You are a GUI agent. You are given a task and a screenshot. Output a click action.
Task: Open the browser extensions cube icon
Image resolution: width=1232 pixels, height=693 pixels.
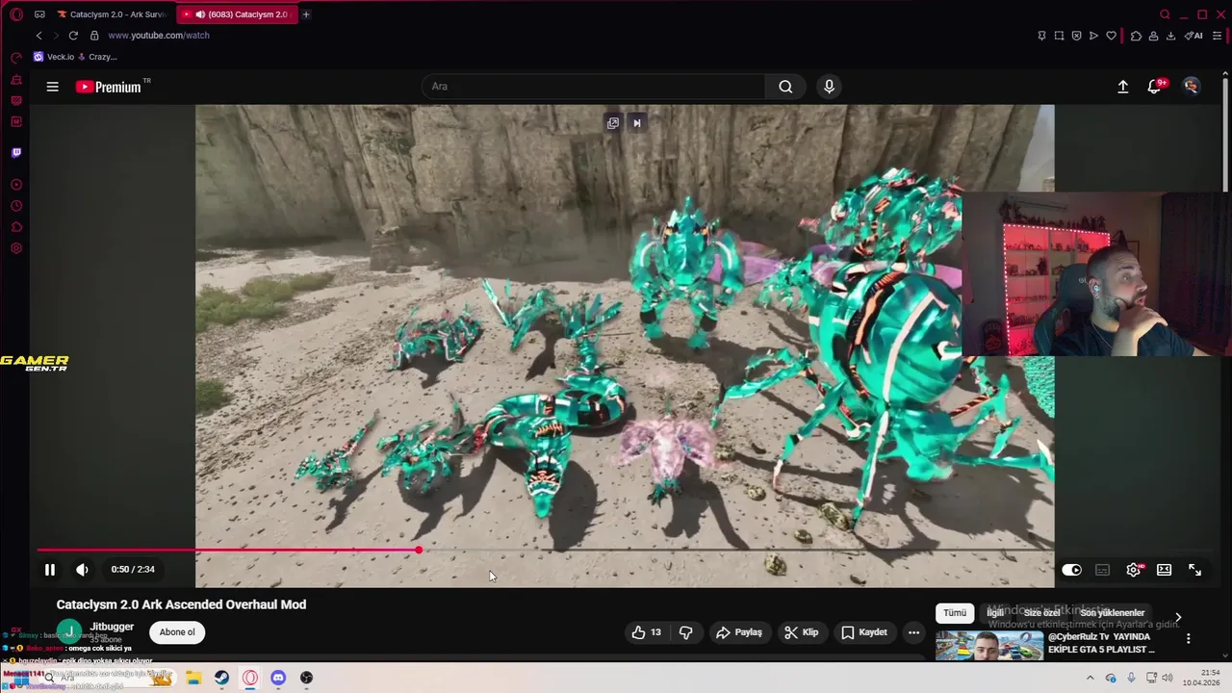tap(1136, 36)
